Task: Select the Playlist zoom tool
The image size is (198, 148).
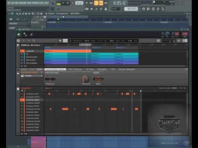Action: pos(38,14)
